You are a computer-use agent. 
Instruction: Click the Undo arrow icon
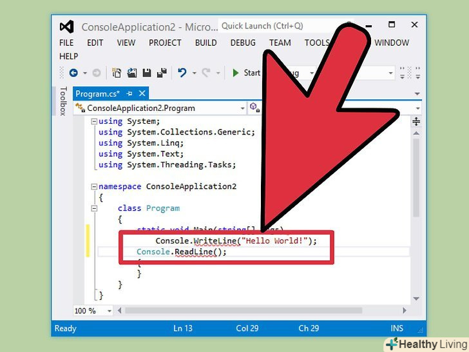(182, 73)
